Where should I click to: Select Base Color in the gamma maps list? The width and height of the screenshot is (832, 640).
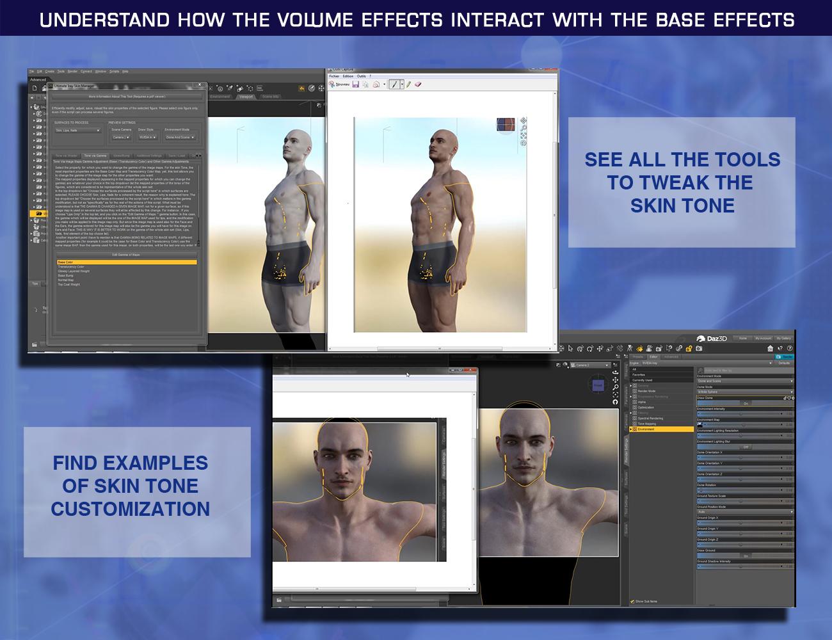tap(126, 262)
